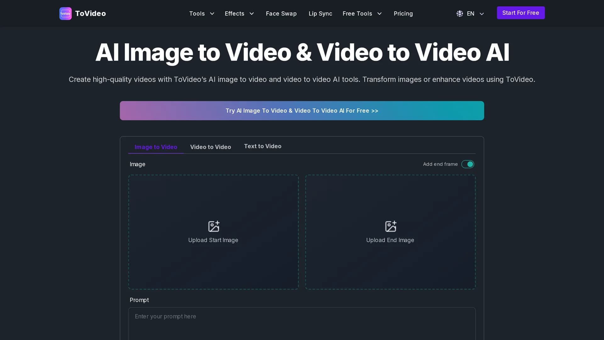Viewport: 604px width, 340px height.
Task: Click the globe language icon
Action: click(460, 14)
